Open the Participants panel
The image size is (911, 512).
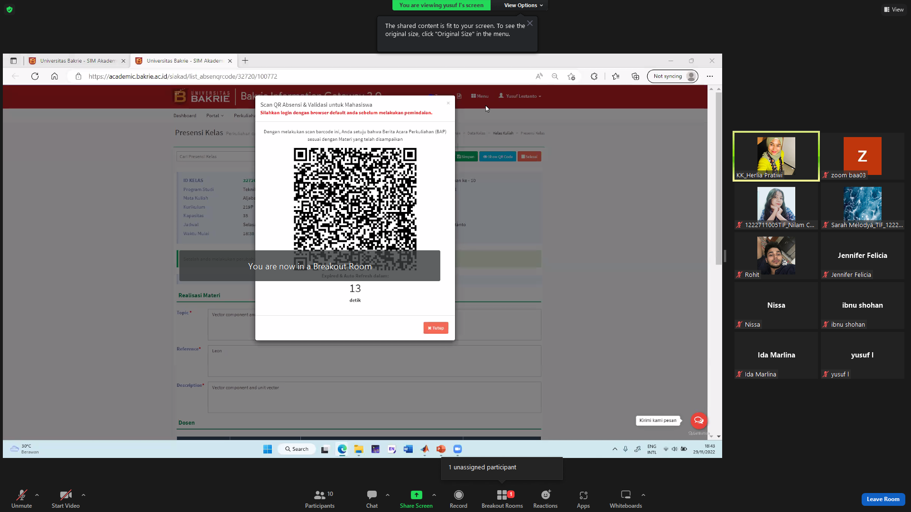point(320,499)
